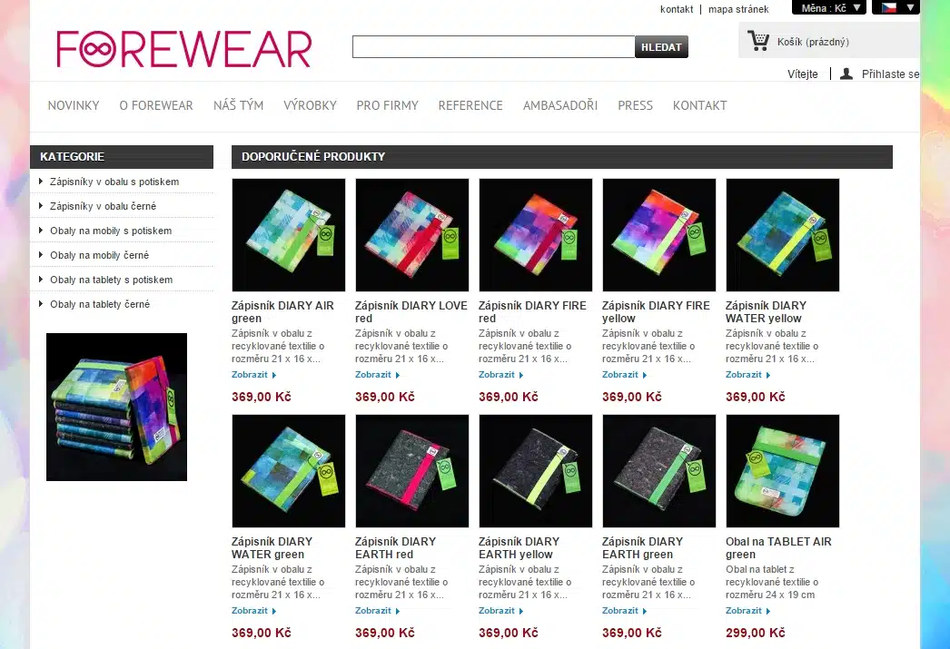
Task: Go to the PRO FIRMY page
Action: click(x=387, y=105)
